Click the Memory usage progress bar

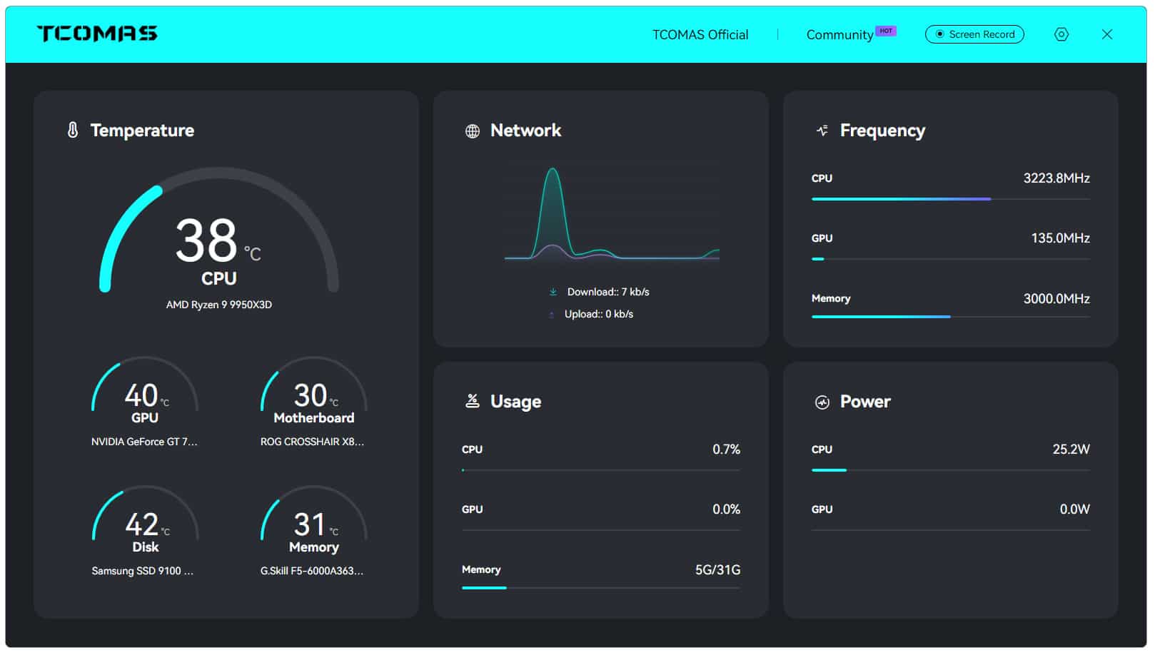click(x=600, y=588)
